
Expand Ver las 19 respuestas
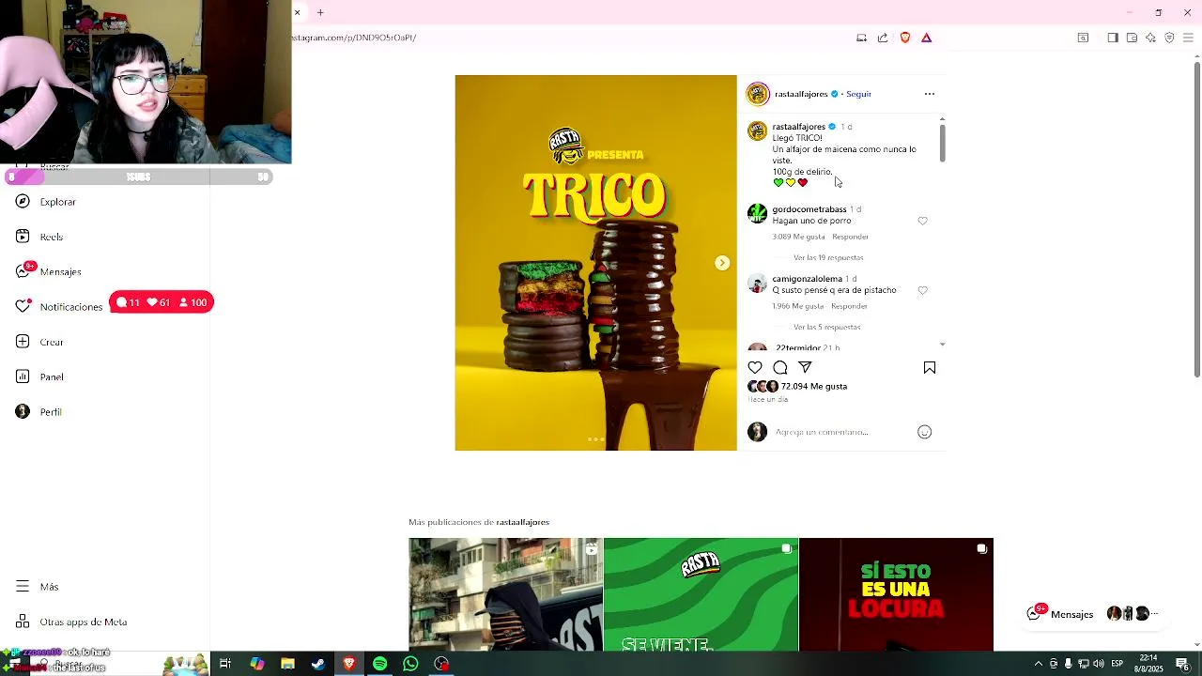pos(828,257)
